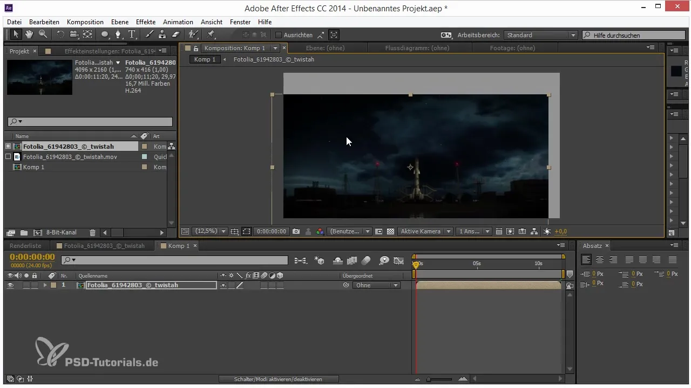
Task: Select the Zoom magnifier tool
Action: pos(42,34)
